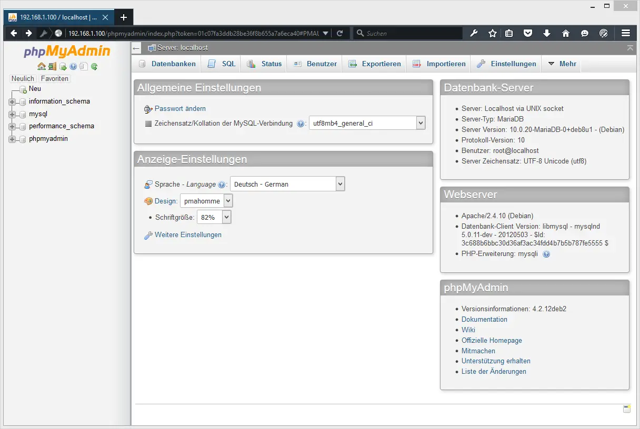Open developer tools wrench right of search box
This screenshot has height=429, width=640.
(474, 33)
